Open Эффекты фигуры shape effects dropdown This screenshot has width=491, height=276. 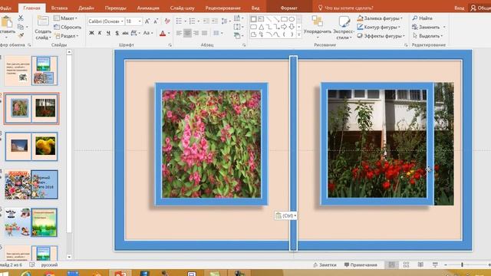381,36
